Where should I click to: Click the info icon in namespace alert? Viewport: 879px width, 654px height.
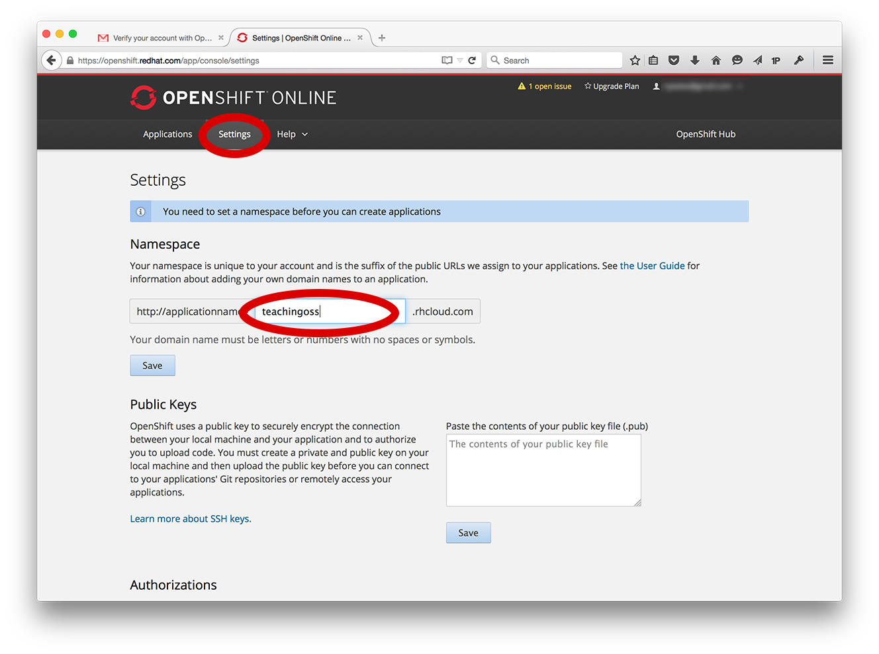140,212
